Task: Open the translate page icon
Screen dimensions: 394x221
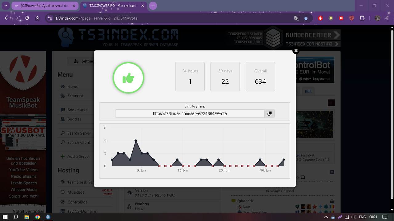Action: 296,18
